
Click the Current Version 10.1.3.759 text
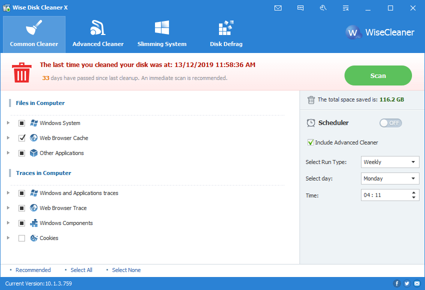(x=38, y=283)
